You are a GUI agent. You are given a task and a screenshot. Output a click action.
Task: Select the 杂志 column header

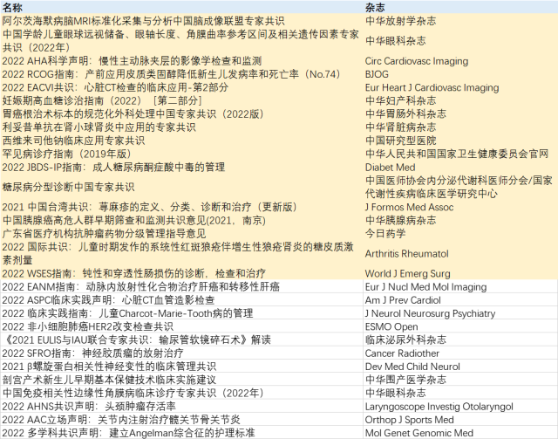click(460, 7)
